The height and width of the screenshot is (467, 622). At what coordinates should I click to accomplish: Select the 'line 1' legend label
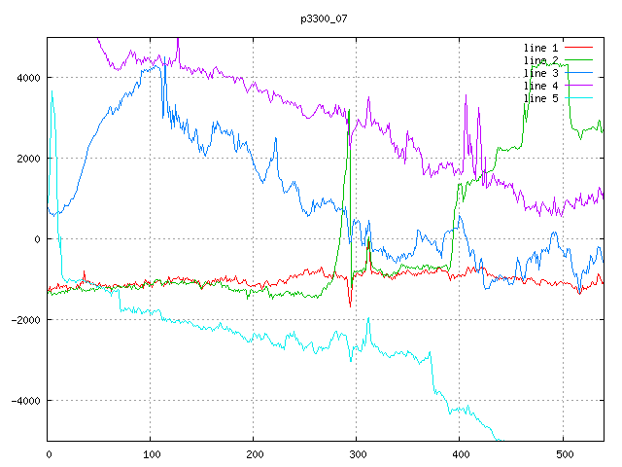(x=541, y=47)
